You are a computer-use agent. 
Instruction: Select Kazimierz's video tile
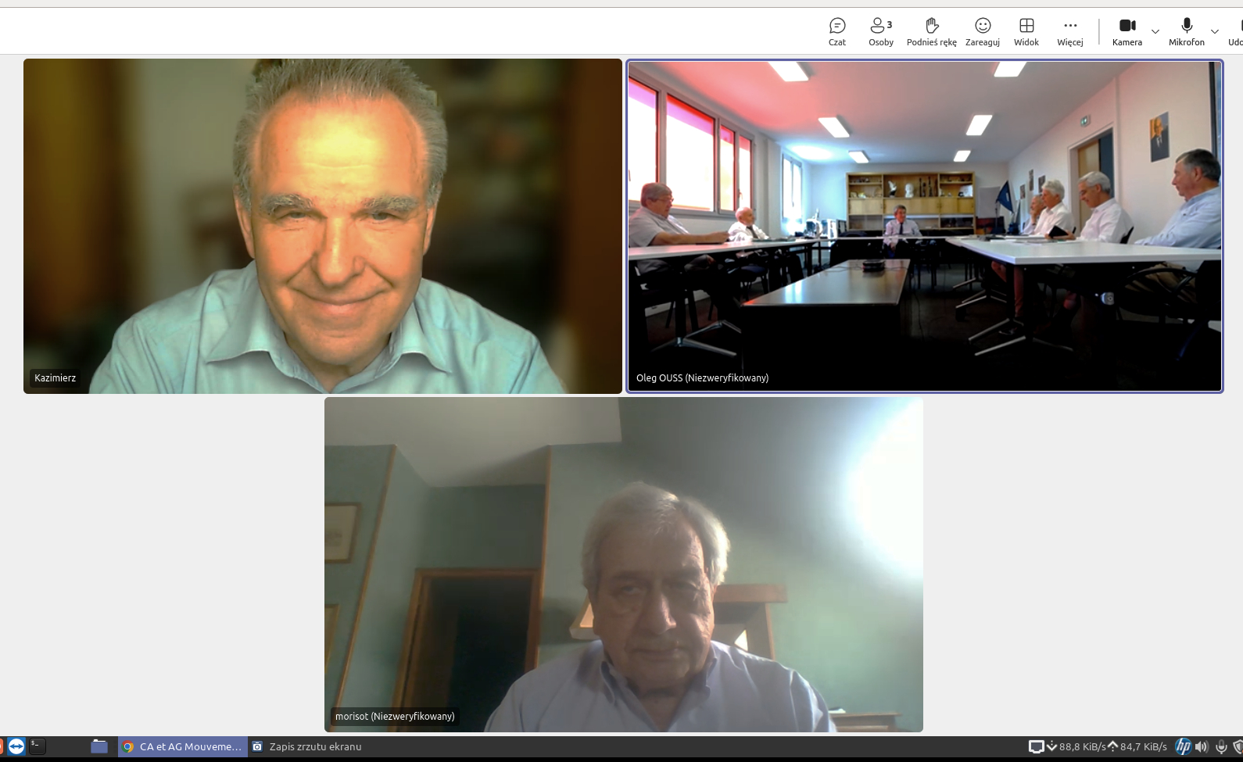323,226
